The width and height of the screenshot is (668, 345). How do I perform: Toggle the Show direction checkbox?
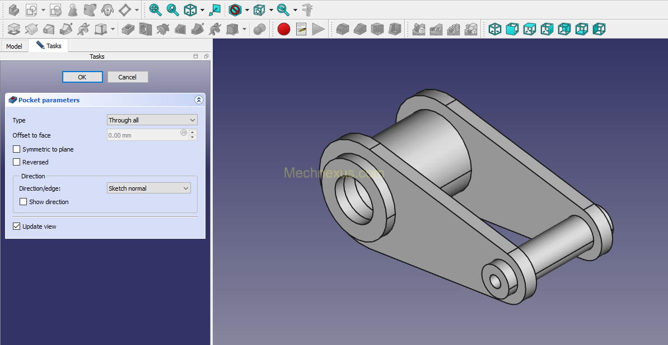coord(24,202)
